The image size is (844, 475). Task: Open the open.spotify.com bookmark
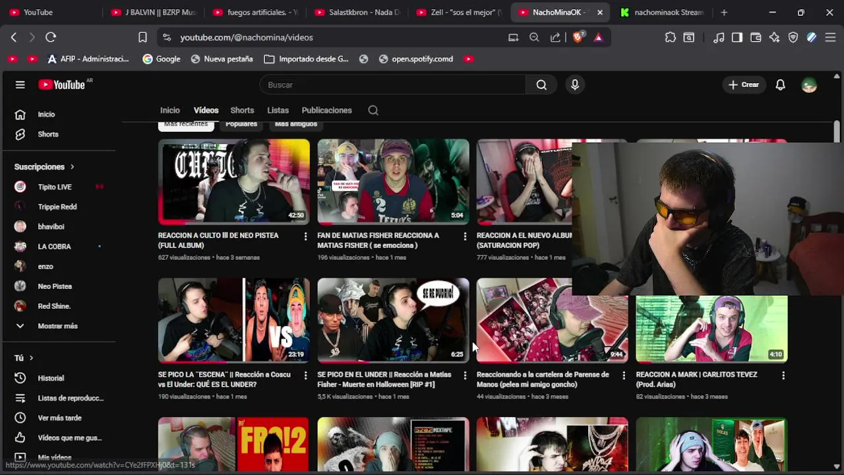[x=415, y=59]
